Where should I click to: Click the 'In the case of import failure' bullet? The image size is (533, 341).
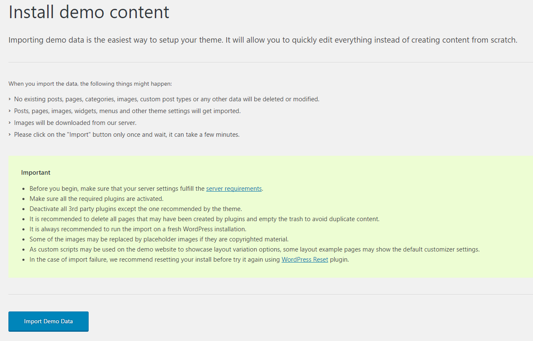pos(189,260)
